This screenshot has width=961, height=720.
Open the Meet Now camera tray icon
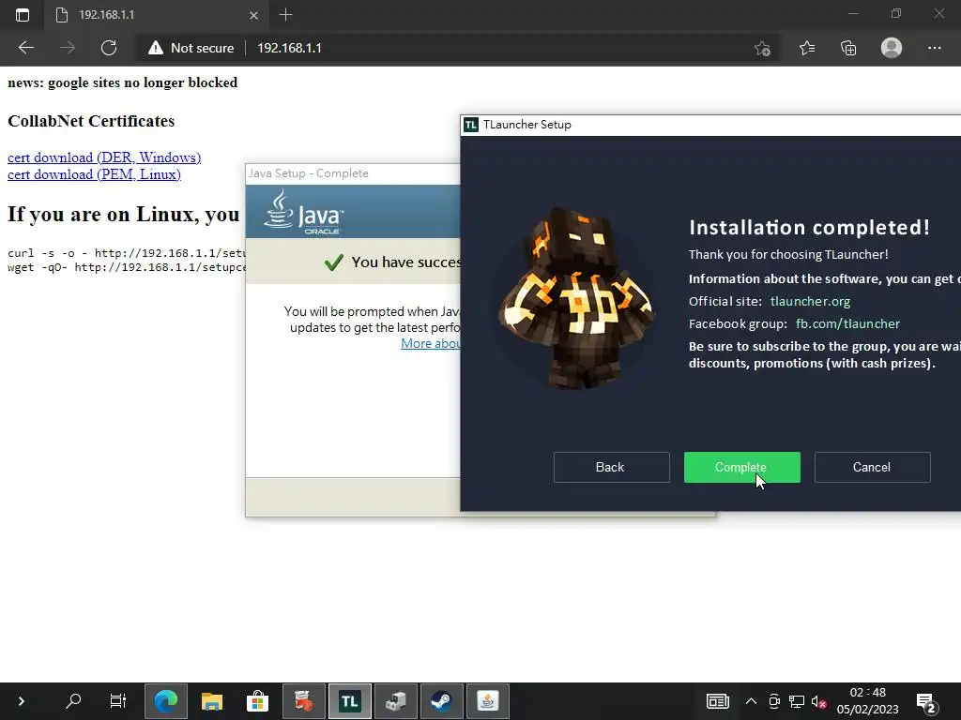(774, 701)
